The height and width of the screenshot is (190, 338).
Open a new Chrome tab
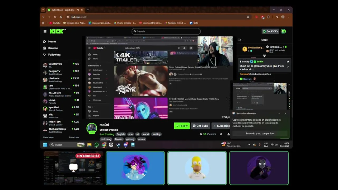click(88, 10)
